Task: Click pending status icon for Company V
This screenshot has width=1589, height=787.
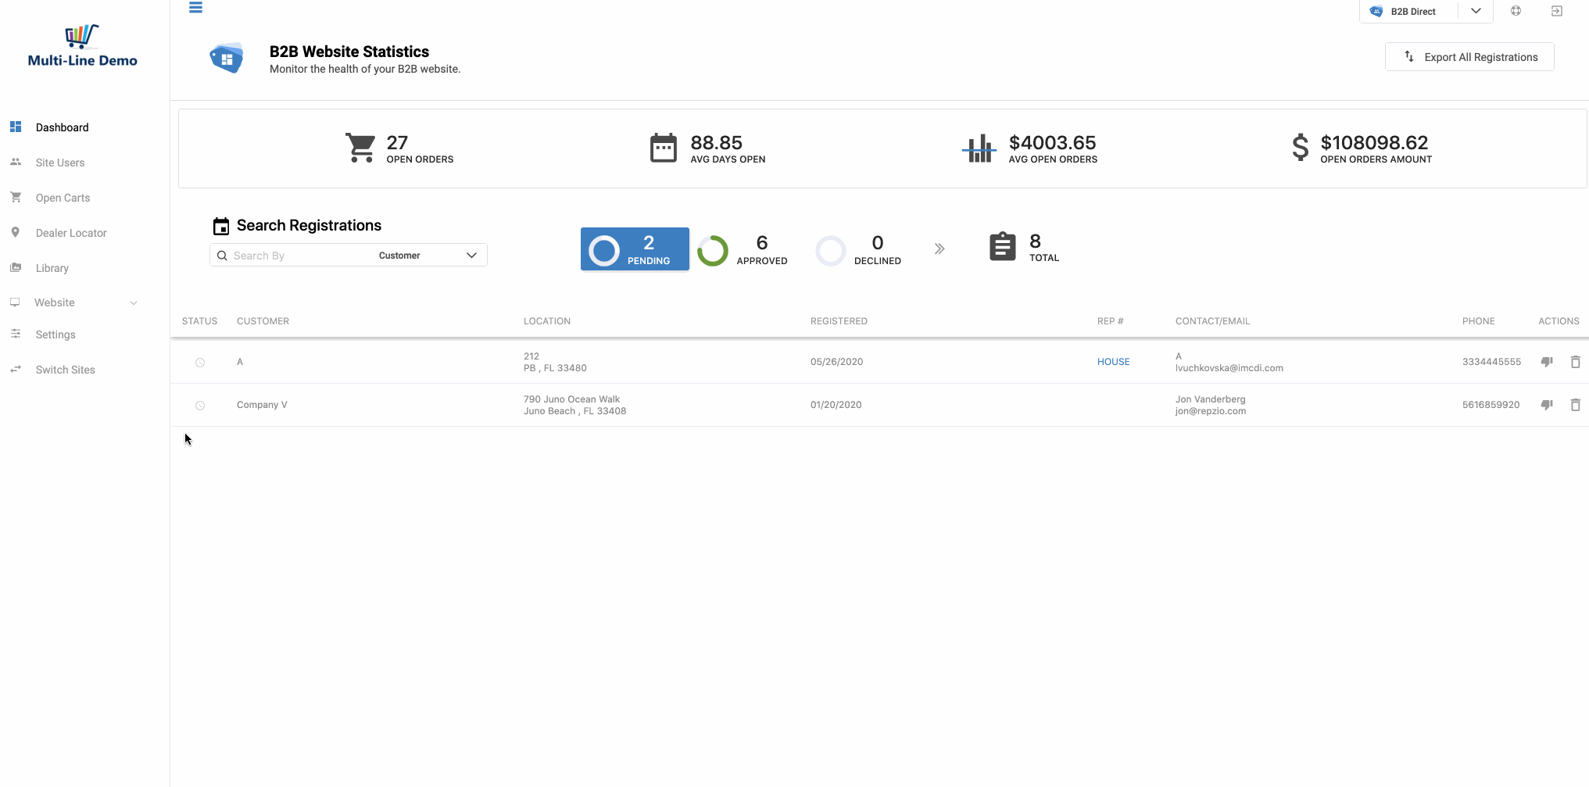Action: pyautogui.click(x=200, y=406)
